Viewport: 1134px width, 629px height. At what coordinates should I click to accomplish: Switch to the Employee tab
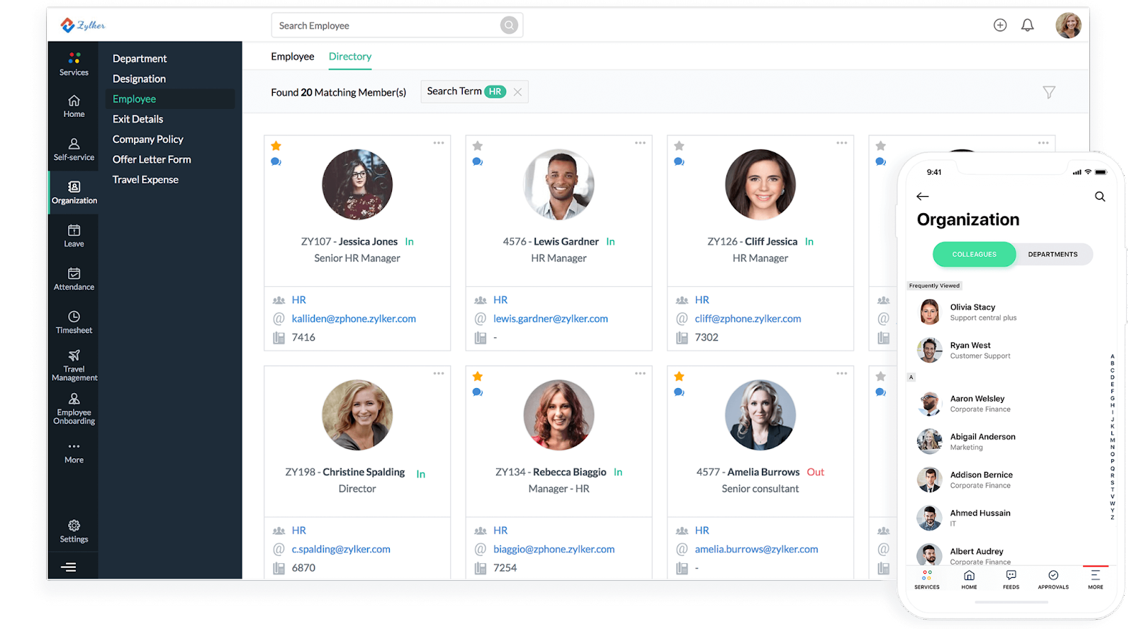click(292, 57)
